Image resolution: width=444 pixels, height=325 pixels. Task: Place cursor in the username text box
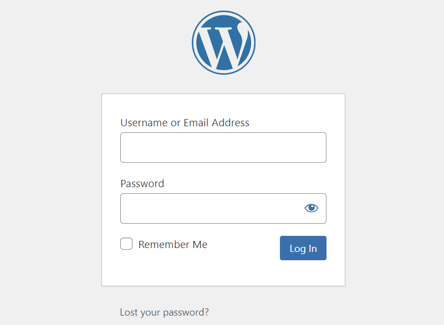point(223,148)
